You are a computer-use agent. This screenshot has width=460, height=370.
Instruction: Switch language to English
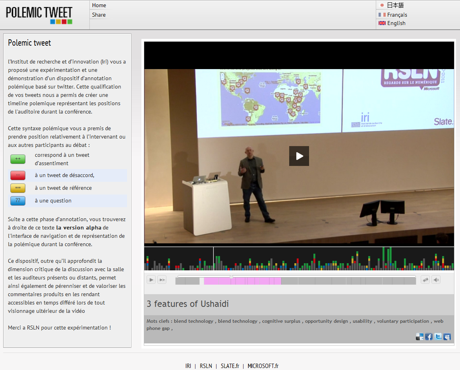click(396, 23)
